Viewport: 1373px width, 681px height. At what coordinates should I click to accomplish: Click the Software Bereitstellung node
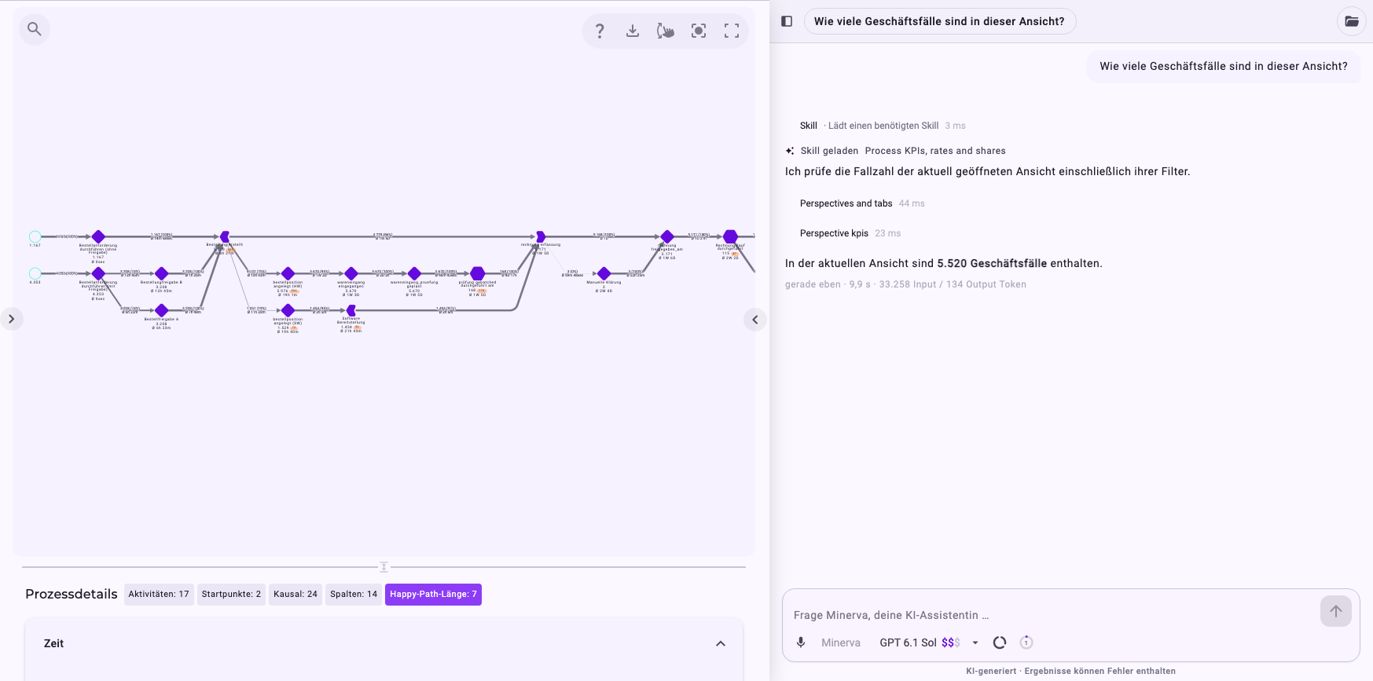tap(351, 310)
